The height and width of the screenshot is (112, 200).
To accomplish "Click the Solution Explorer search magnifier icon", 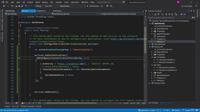I will coord(193,18).
